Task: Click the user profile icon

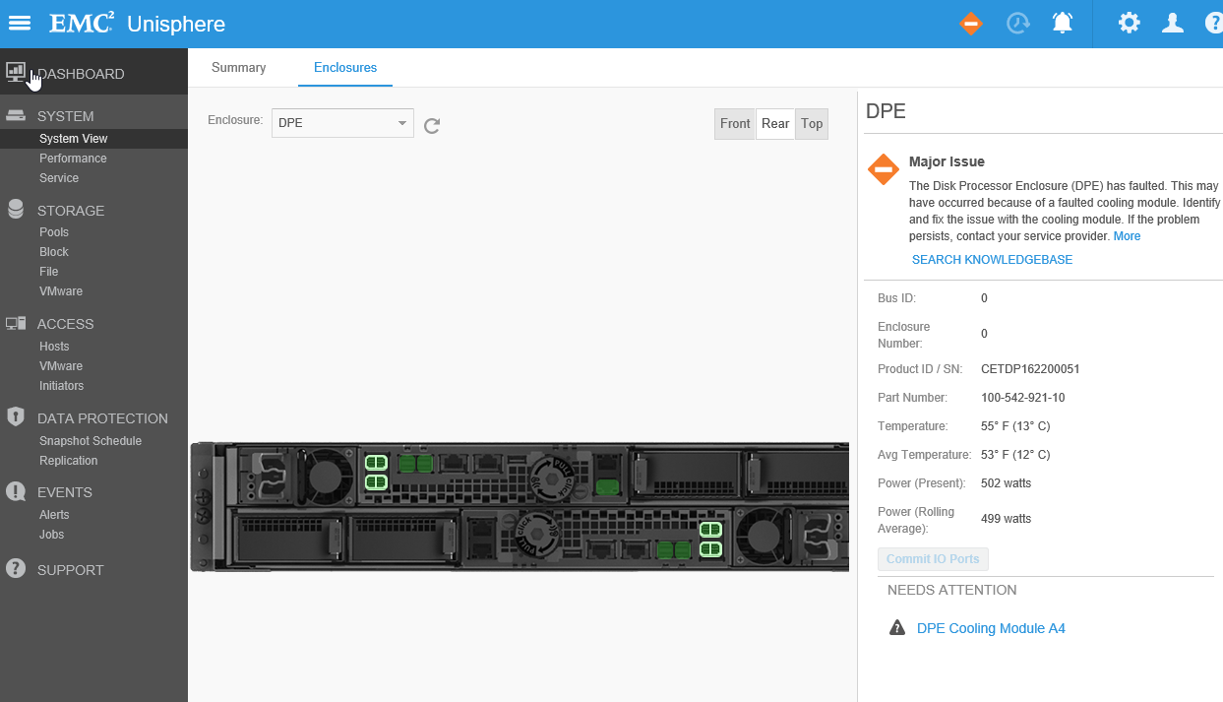Action: point(1172,23)
